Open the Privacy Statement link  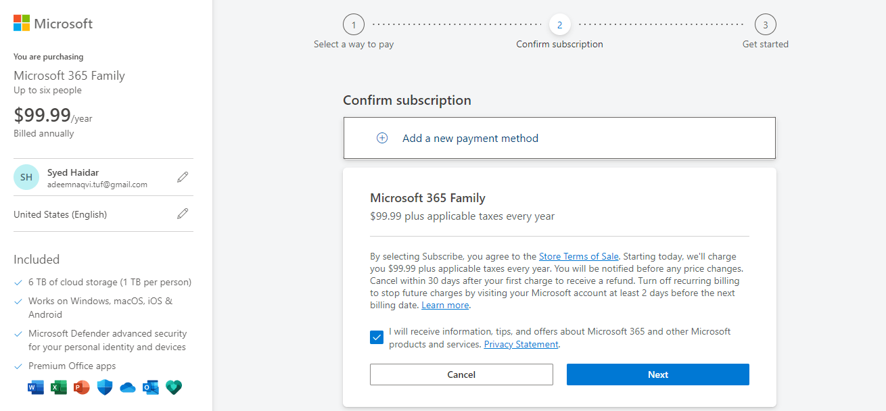pos(521,344)
